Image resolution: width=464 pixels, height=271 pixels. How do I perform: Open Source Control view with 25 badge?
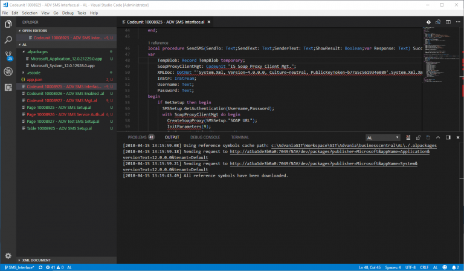point(8,56)
